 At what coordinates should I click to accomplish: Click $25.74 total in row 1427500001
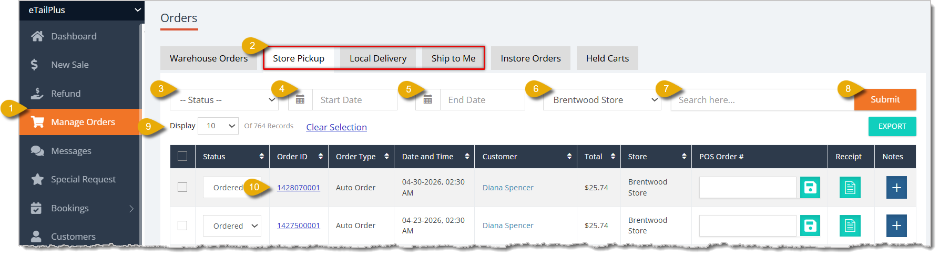click(596, 226)
